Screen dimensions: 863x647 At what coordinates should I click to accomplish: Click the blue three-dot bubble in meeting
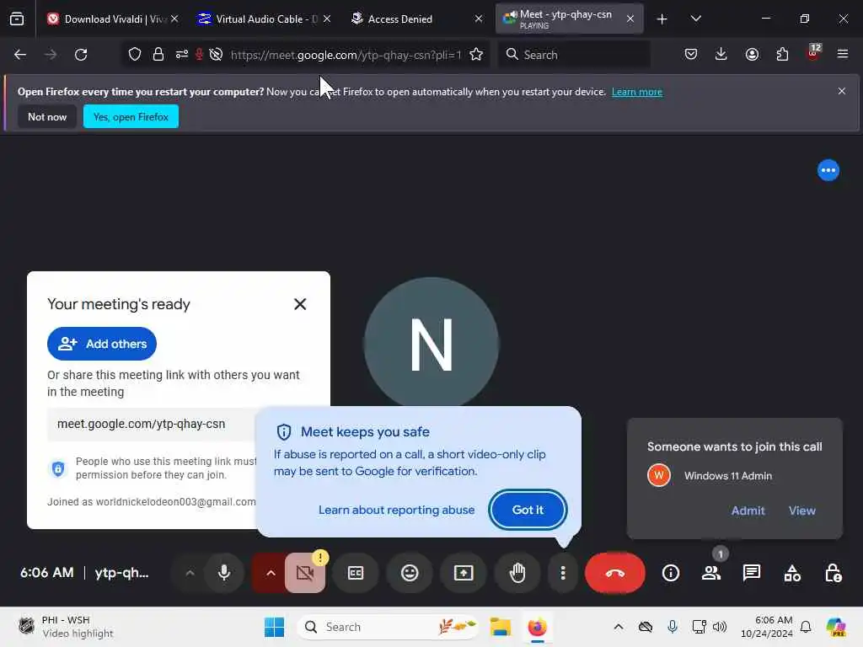point(828,170)
